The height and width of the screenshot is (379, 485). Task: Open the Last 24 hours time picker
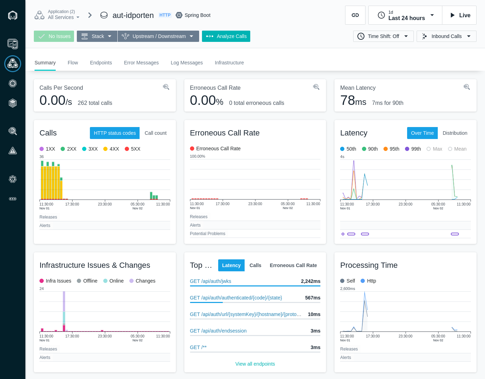tap(405, 15)
